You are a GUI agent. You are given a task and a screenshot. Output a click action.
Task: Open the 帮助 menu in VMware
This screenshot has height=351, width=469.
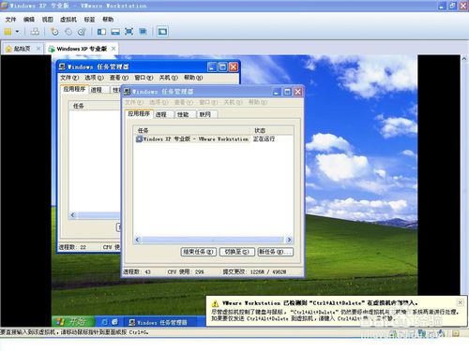[x=108, y=20]
